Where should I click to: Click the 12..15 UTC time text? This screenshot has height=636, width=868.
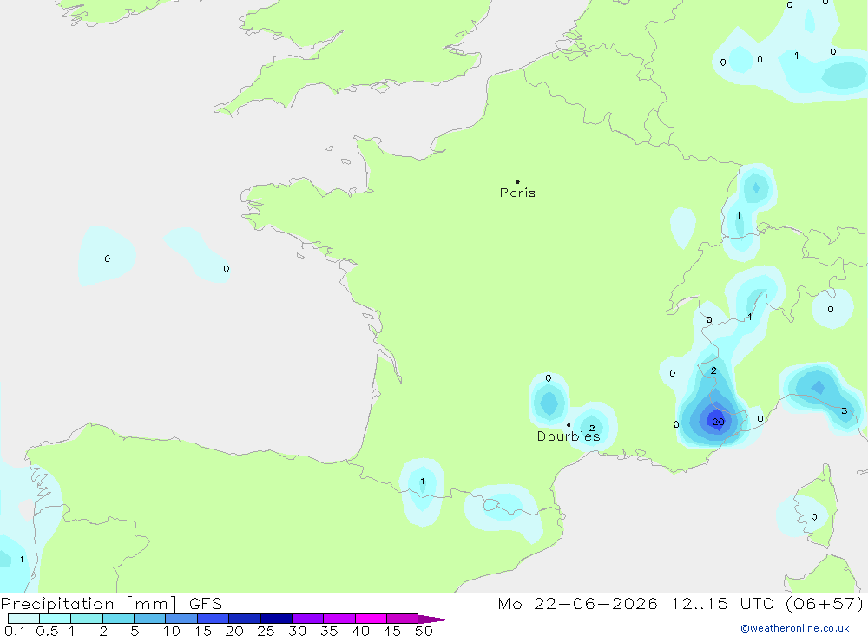click(x=722, y=604)
